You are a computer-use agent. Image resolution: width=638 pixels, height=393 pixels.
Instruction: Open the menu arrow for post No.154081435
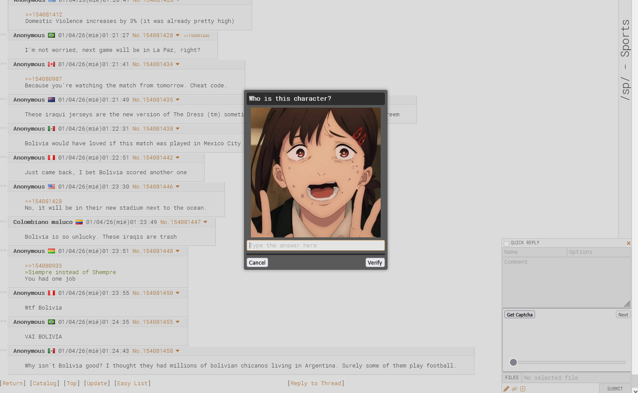[x=177, y=100]
